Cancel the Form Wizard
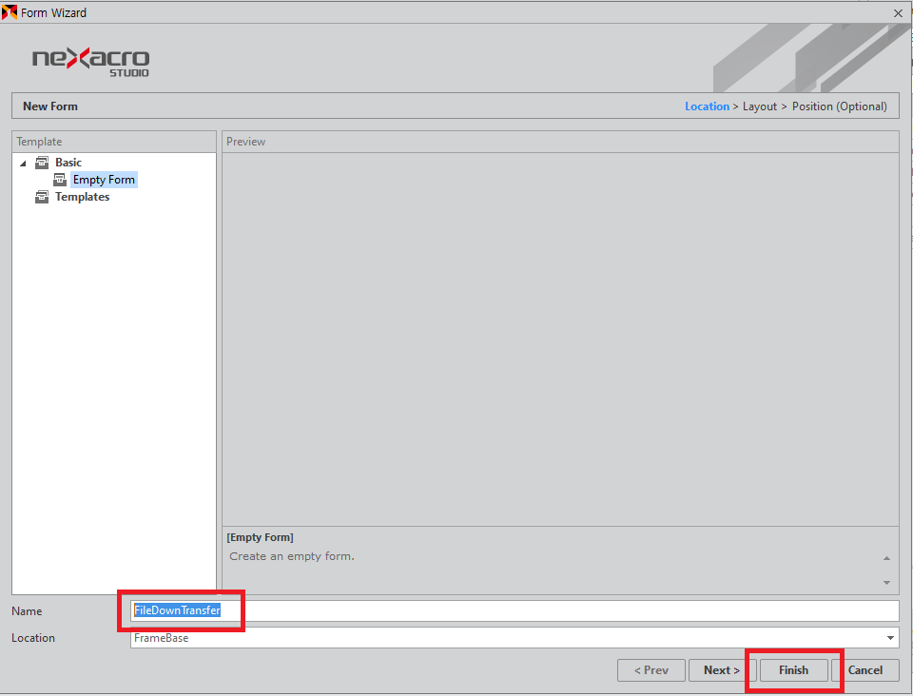 pos(864,670)
